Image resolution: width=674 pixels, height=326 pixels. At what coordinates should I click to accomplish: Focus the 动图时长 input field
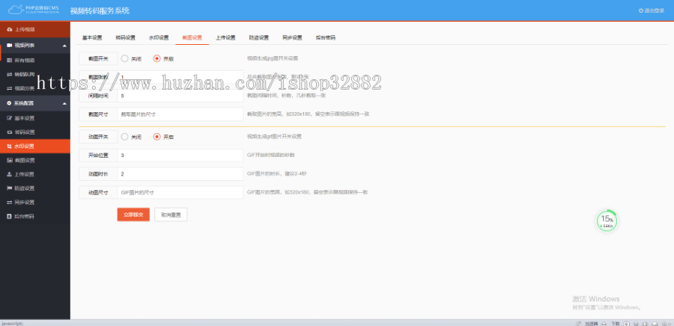click(x=180, y=174)
